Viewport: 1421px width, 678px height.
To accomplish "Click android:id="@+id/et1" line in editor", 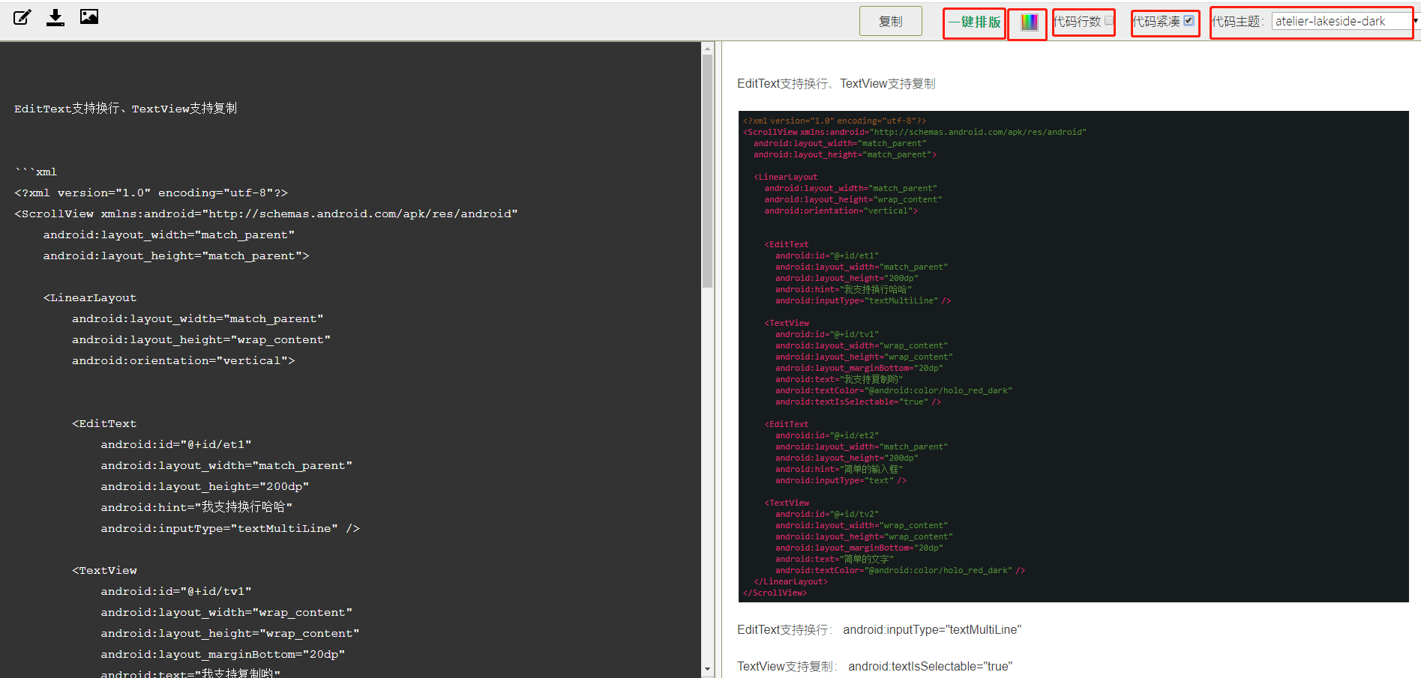I will pos(176,444).
